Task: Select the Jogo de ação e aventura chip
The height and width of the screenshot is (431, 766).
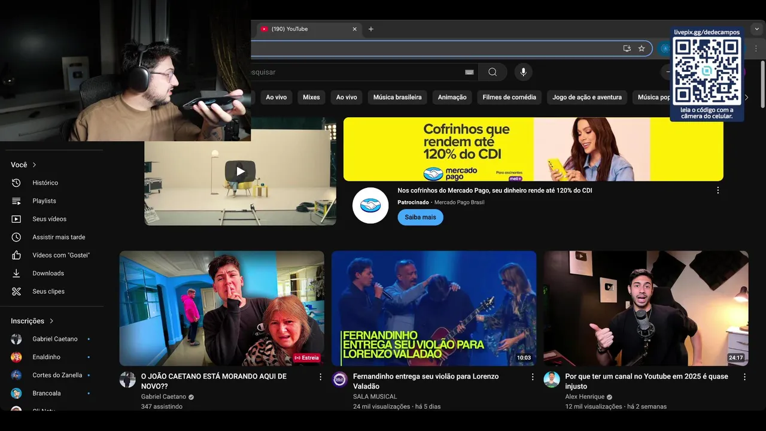Action: (587, 97)
